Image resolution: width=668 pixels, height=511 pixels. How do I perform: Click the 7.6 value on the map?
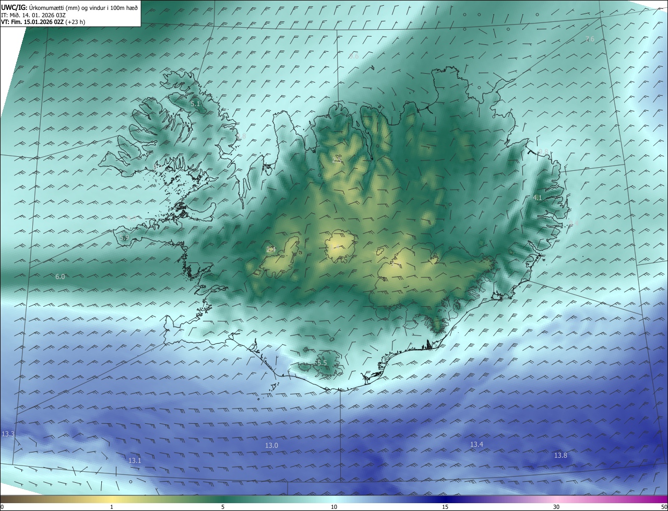590,39
